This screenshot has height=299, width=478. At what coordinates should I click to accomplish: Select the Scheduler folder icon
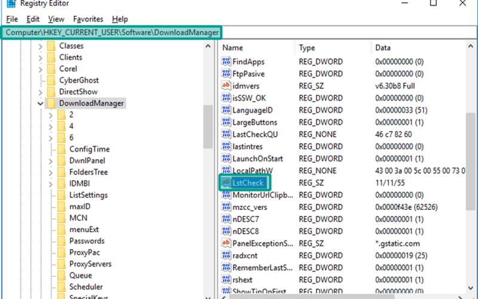coord(62,287)
